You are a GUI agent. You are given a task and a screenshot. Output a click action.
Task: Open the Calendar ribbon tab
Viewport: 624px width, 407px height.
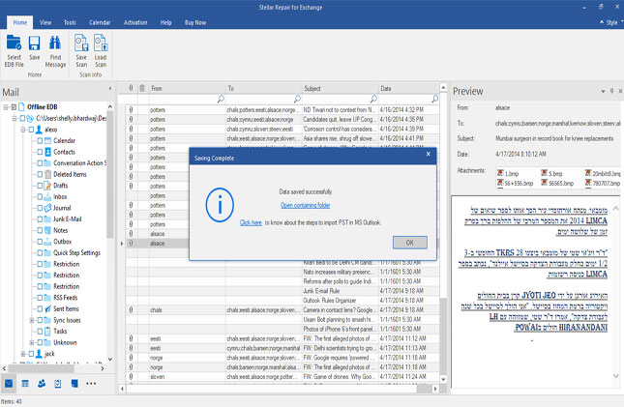[100, 22]
